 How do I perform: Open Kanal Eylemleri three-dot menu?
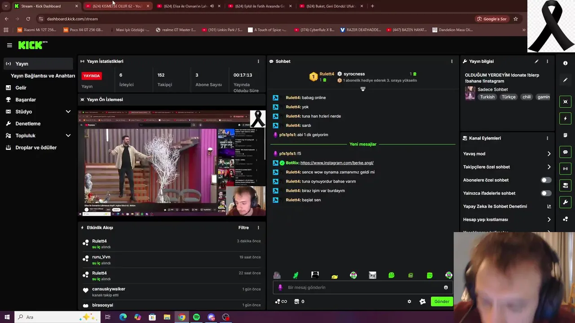pos(547,138)
